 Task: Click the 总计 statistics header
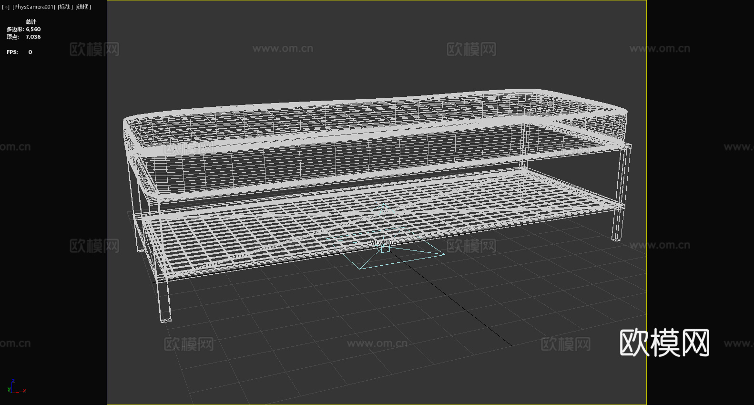point(31,21)
